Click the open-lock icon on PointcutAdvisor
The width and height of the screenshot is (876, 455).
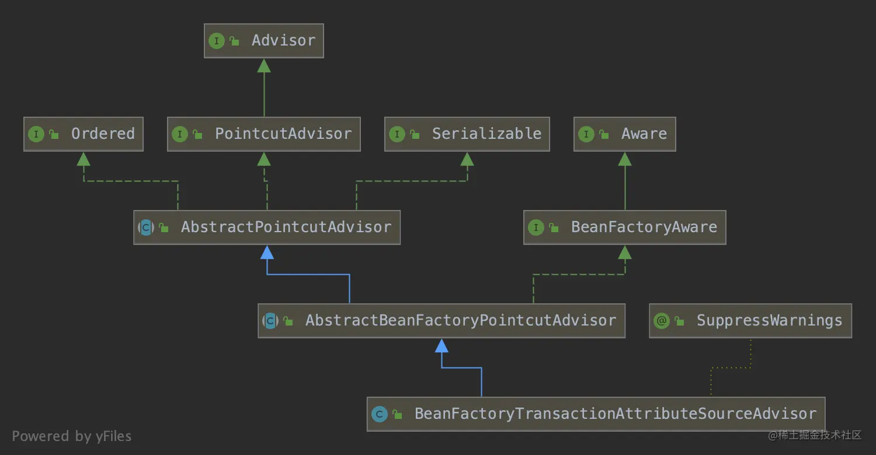tap(197, 134)
